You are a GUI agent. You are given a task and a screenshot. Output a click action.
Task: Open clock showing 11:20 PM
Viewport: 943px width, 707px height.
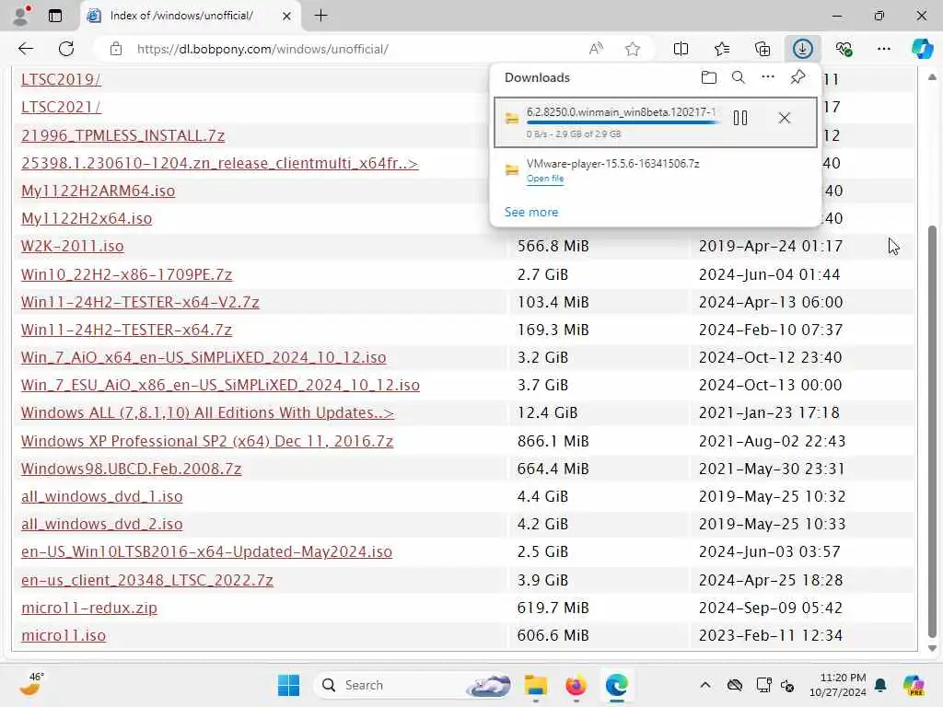pyautogui.click(x=838, y=685)
